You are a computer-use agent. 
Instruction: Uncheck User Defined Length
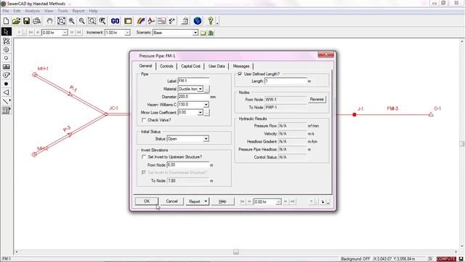[x=240, y=74]
